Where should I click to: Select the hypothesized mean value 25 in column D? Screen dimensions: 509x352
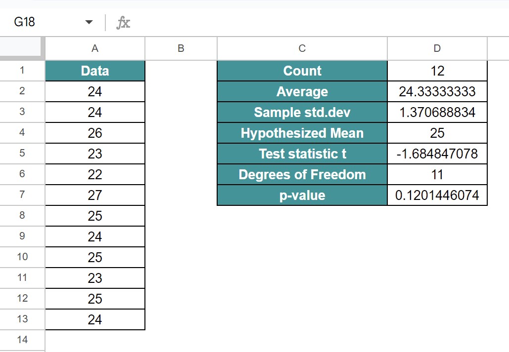point(437,133)
